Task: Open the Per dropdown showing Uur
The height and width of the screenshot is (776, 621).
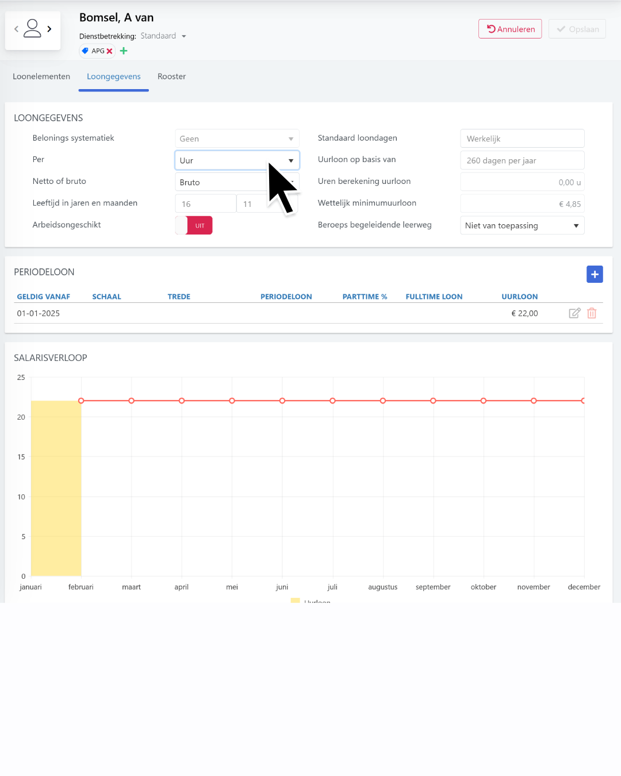Action: tap(236, 160)
